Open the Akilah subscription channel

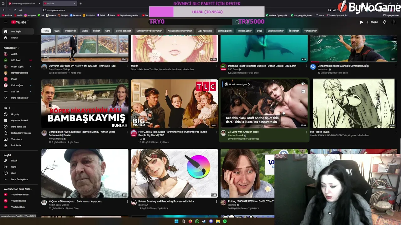18,54
